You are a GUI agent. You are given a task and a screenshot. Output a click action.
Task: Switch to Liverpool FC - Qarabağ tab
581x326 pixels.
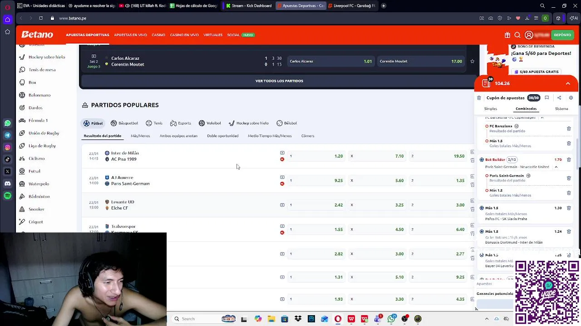pyautogui.click(x=352, y=6)
